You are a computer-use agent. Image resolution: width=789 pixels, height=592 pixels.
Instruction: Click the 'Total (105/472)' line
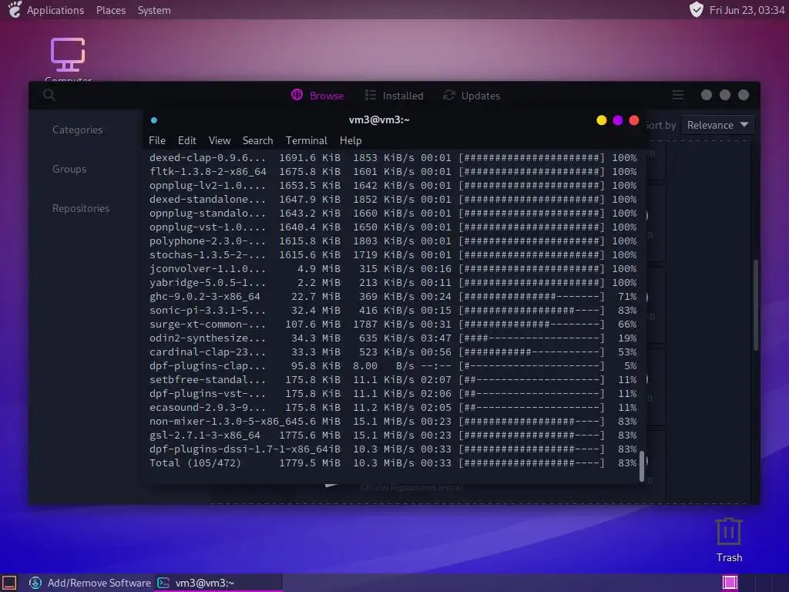pos(392,462)
